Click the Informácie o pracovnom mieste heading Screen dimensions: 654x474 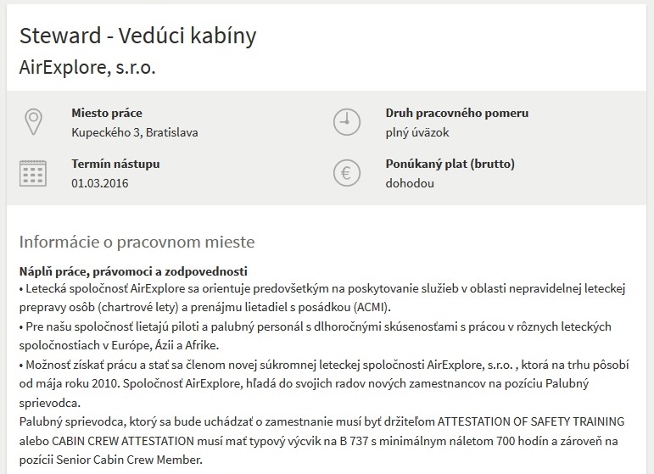(137, 243)
